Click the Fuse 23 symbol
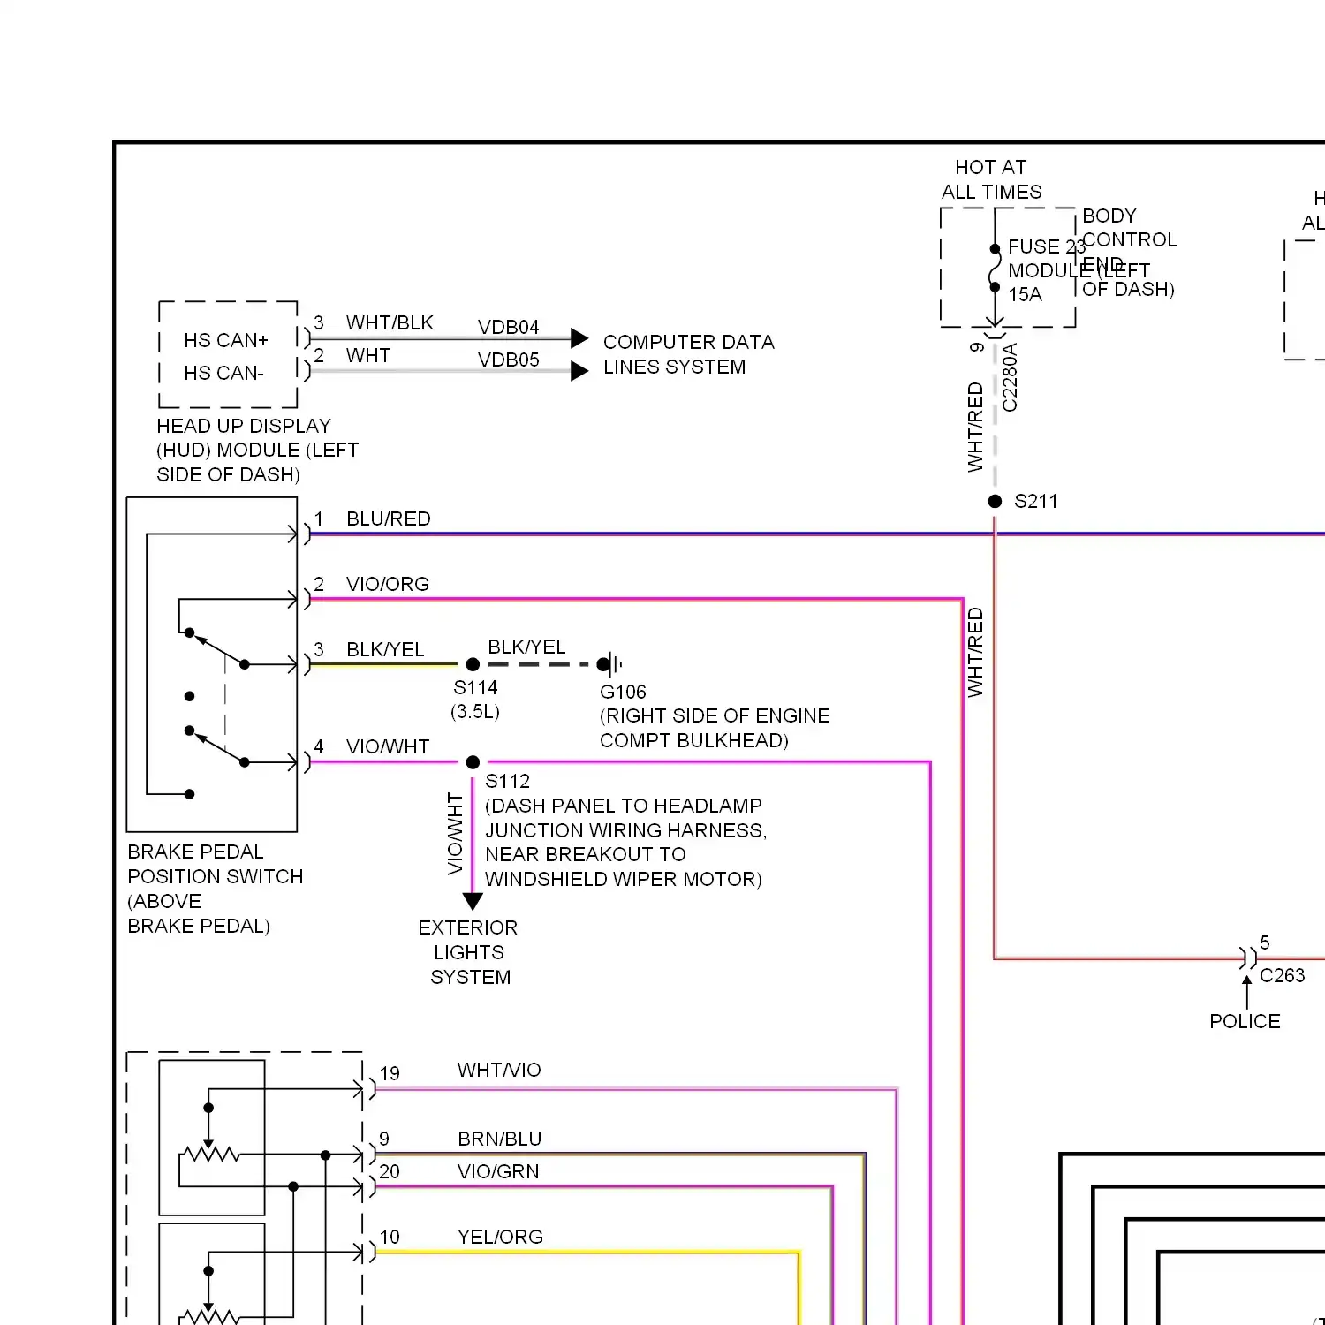The height and width of the screenshot is (1325, 1325). click(x=995, y=268)
